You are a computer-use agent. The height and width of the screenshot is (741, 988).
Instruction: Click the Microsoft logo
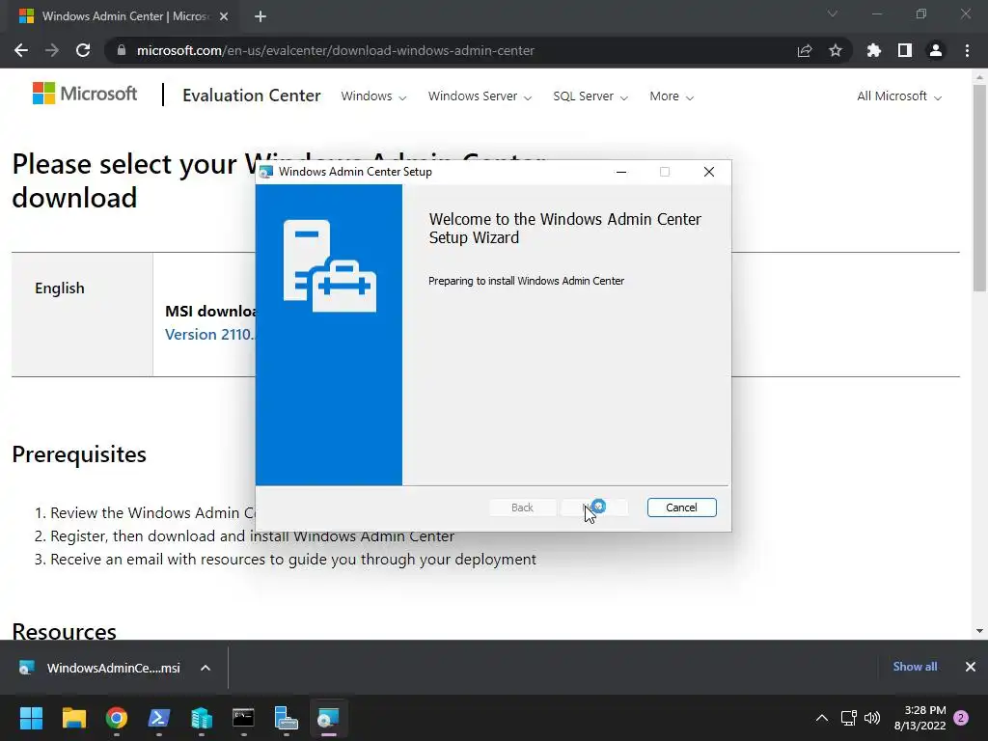tap(85, 94)
